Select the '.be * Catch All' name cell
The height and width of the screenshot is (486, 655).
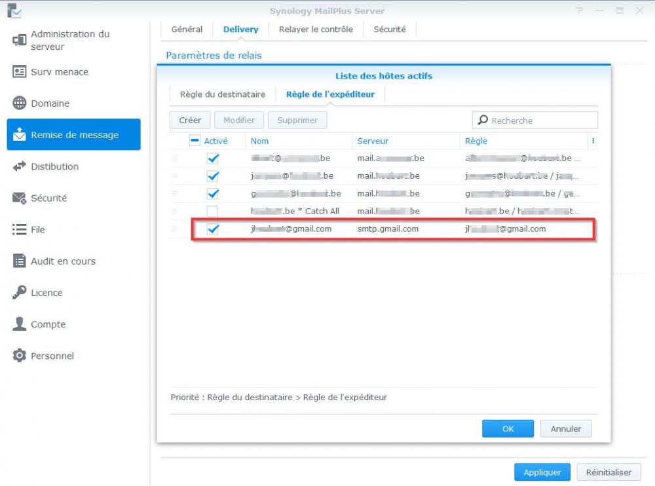295,211
